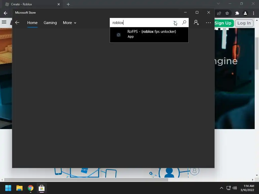Minimize the Microsoft Store window
This screenshot has width=259, height=194.
[185, 12]
